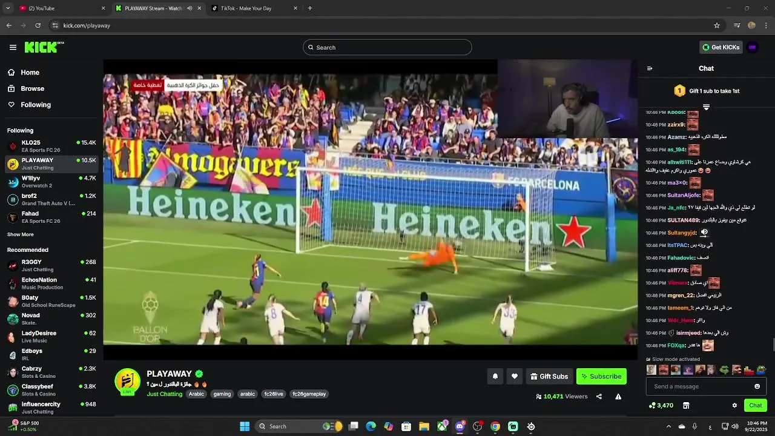Image resolution: width=775 pixels, height=436 pixels.
Task: View site information icon in address bar
Action: 55,25
